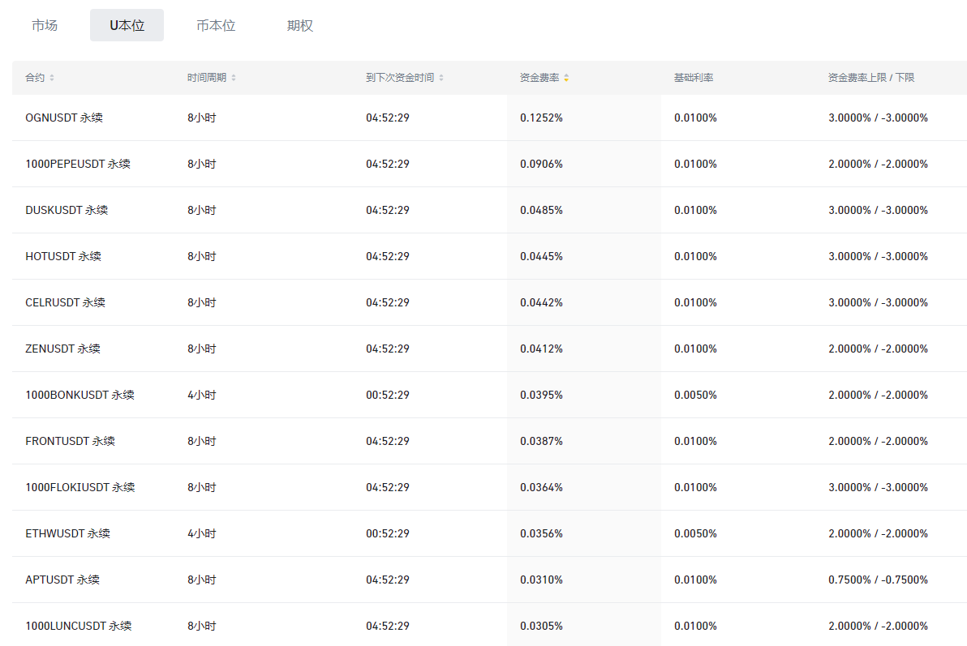
Task: Select 1000LUNCUSDT 永续 row name
Action: point(79,627)
